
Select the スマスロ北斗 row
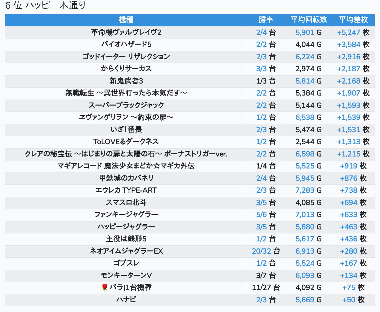pyautogui.click(x=126, y=202)
